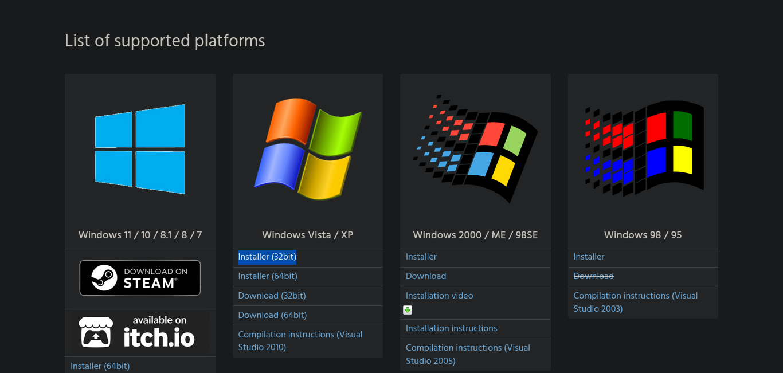Download the 64bit package for Windows Vista / XP
Image resolution: width=783 pixels, height=373 pixels.
[272, 315]
